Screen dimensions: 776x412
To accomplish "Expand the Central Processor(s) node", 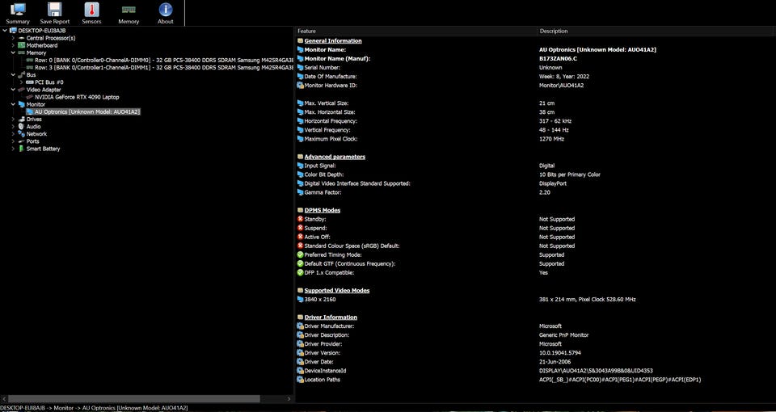I will [x=14, y=38].
